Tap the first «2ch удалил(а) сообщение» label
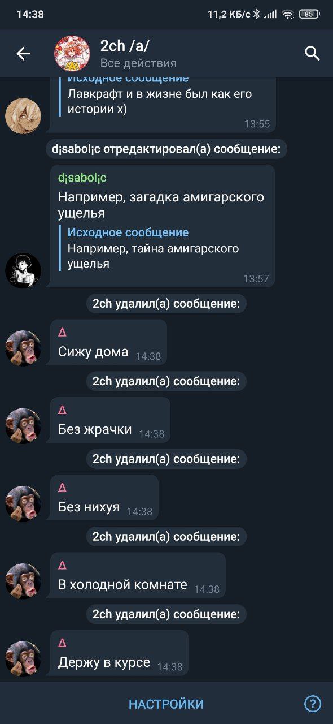 point(166,304)
